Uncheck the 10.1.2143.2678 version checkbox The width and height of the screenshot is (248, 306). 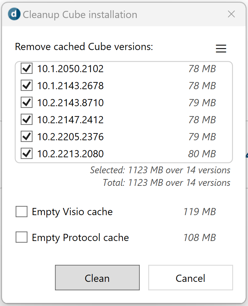(x=27, y=85)
